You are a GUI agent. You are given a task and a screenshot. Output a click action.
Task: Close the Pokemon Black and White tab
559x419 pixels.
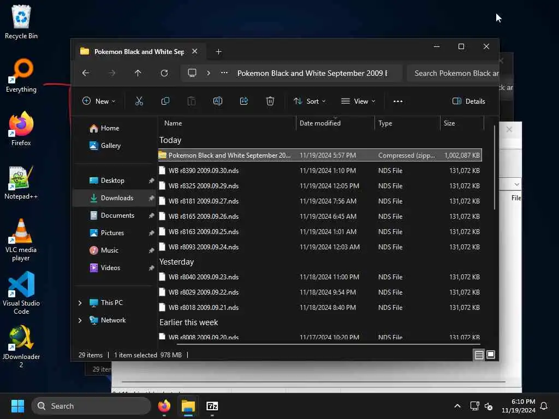[x=195, y=51]
